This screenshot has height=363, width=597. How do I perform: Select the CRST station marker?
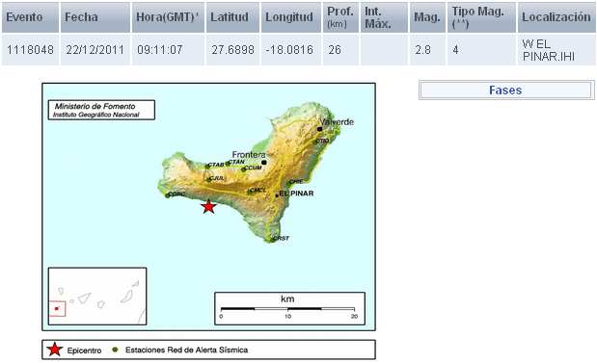272,240
